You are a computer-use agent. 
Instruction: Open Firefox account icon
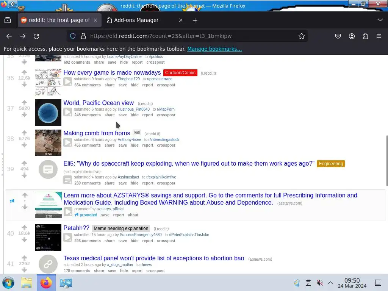tap(352, 36)
